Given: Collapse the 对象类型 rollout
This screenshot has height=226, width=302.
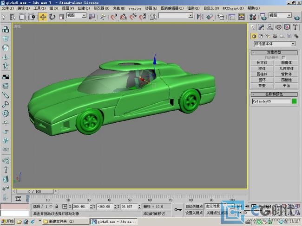Looking at the screenshot, I should (x=274, y=52).
